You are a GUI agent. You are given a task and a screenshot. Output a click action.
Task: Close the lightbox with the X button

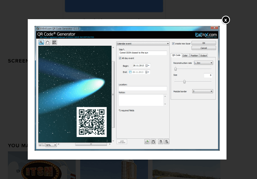pos(226,20)
